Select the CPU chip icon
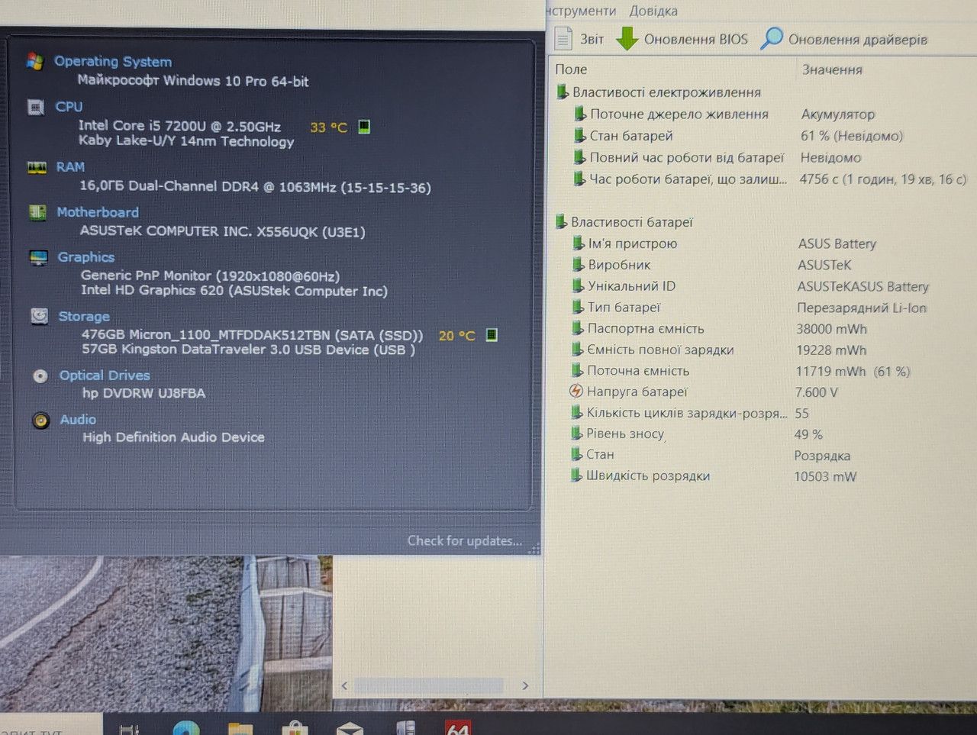This screenshot has width=977, height=735. 36,107
